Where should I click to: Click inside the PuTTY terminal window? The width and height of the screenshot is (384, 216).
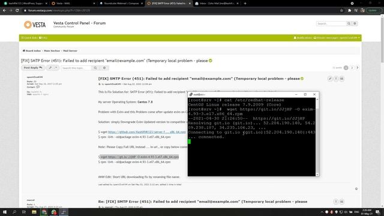click(251, 137)
